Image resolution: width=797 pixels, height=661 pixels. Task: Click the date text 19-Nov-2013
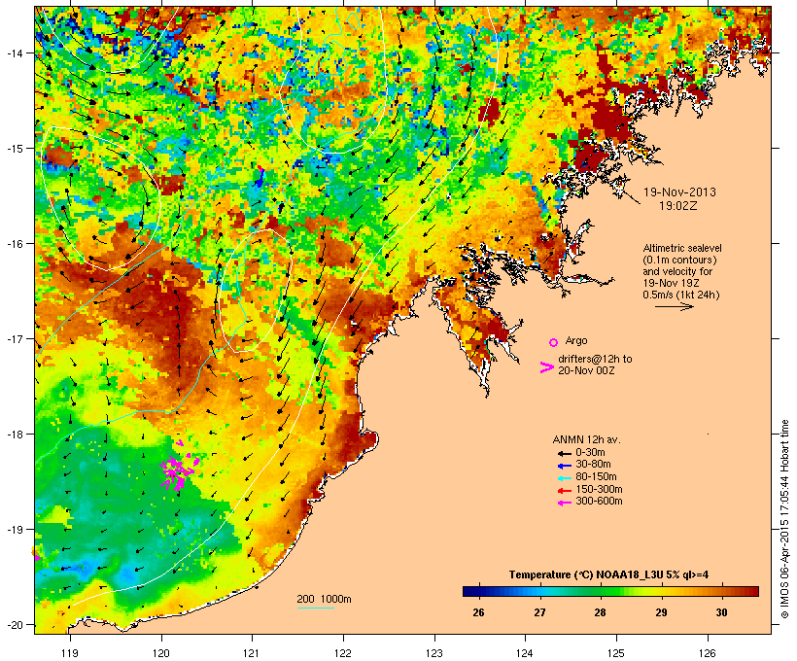(679, 192)
